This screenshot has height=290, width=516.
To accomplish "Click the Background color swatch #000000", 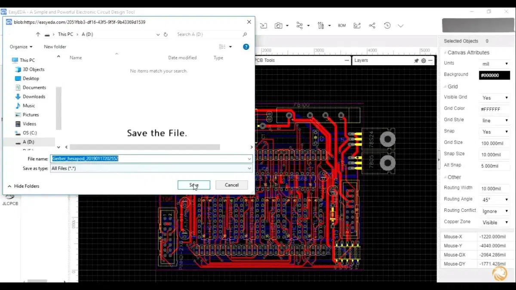I will (x=494, y=75).
